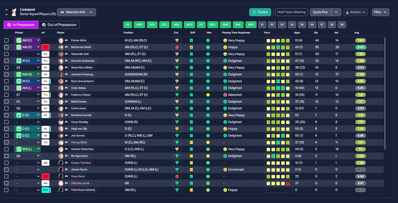Image resolution: width=398 pixels, height=203 pixels.
Task: Check the box next to Ibrahima Konaté
Action: (x=7, y=115)
